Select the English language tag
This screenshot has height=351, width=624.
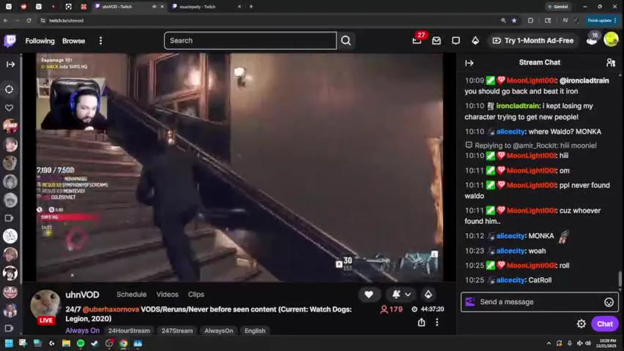[x=255, y=331]
